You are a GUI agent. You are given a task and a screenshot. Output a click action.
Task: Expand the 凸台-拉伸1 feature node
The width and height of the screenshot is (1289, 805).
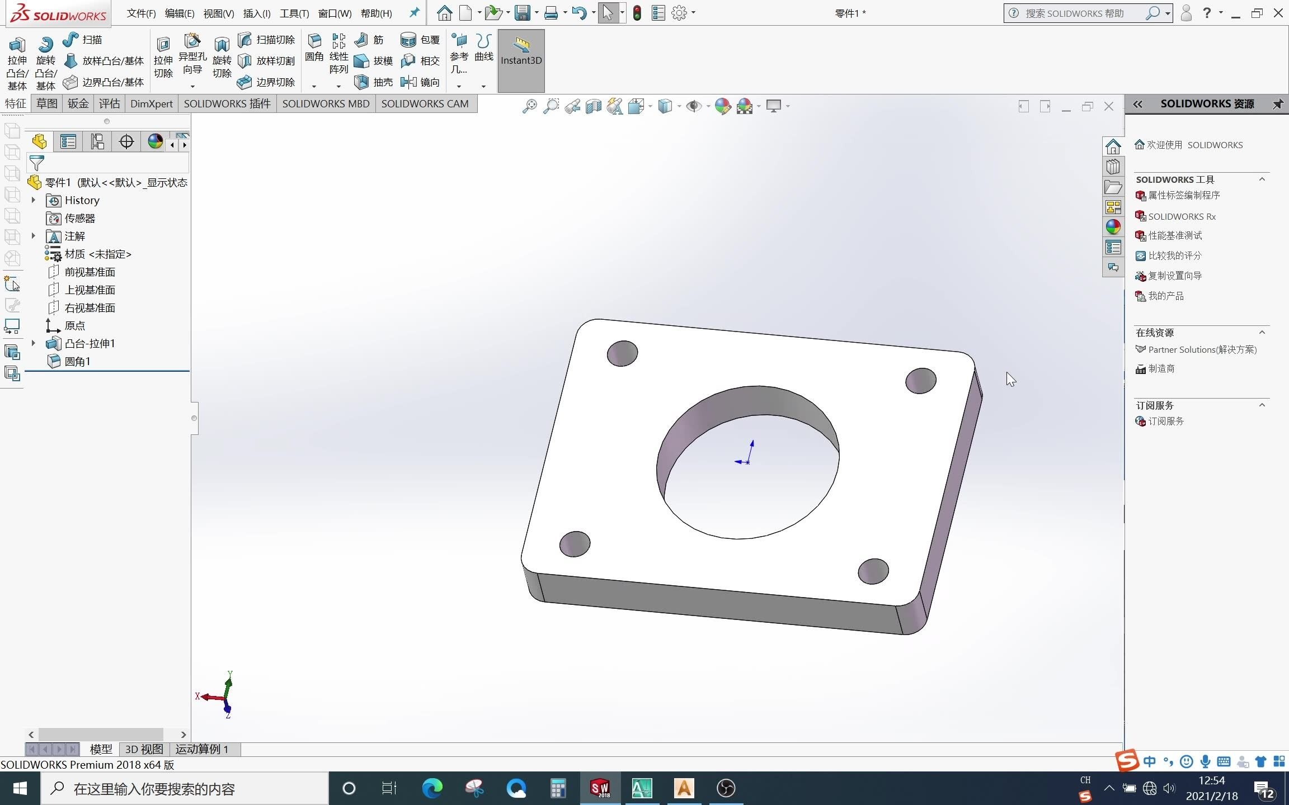(x=32, y=343)
